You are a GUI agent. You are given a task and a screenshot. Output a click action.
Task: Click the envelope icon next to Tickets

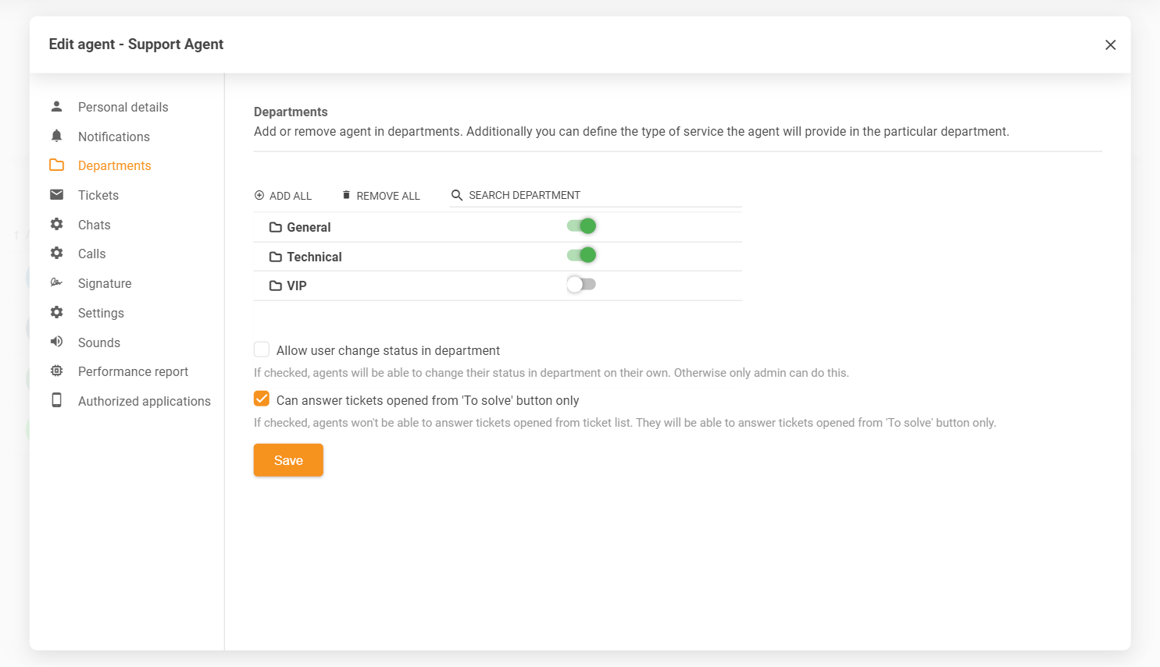click(x=56, y=194)
